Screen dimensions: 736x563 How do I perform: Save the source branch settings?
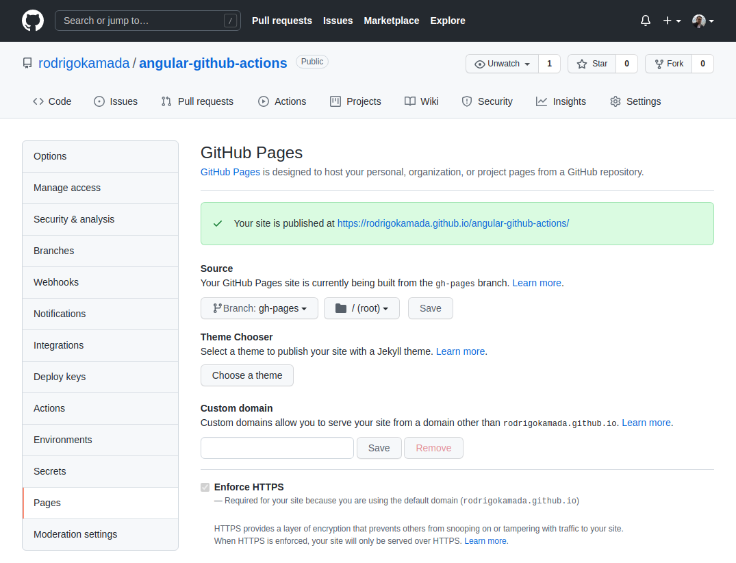point(431,308)
